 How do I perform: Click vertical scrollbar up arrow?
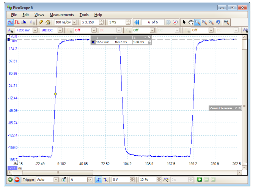point(244,37)
